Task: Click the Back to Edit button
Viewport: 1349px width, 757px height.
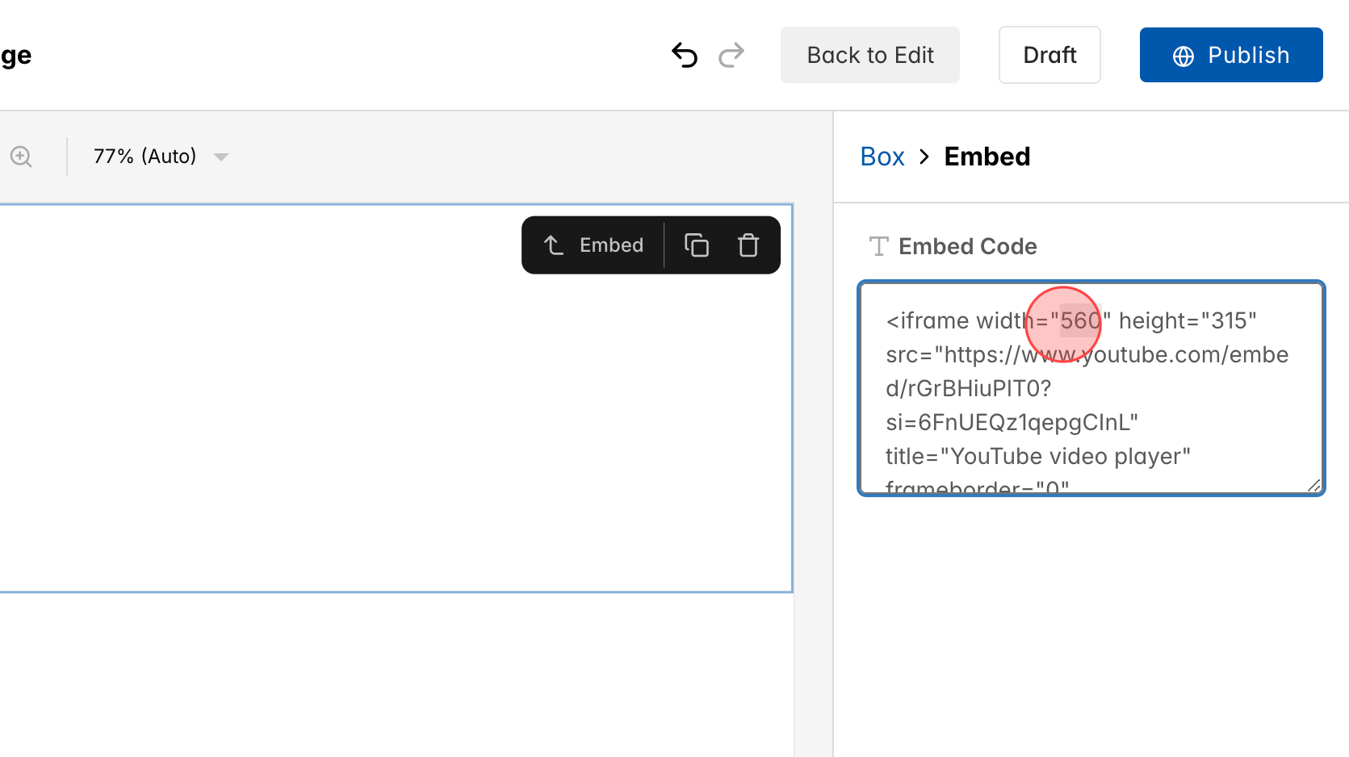Action: coord(869,55)
